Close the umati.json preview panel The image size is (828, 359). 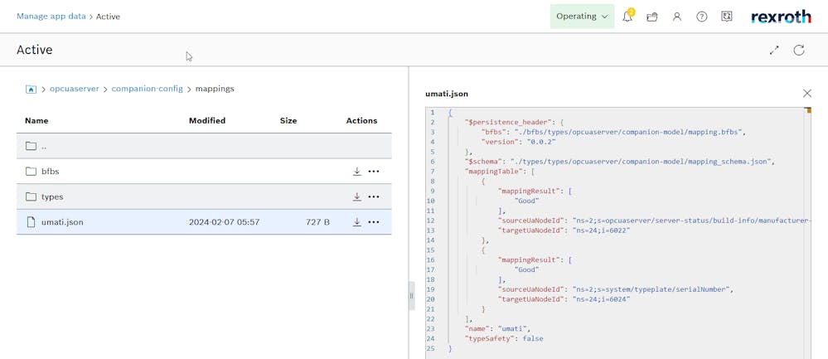807,94
